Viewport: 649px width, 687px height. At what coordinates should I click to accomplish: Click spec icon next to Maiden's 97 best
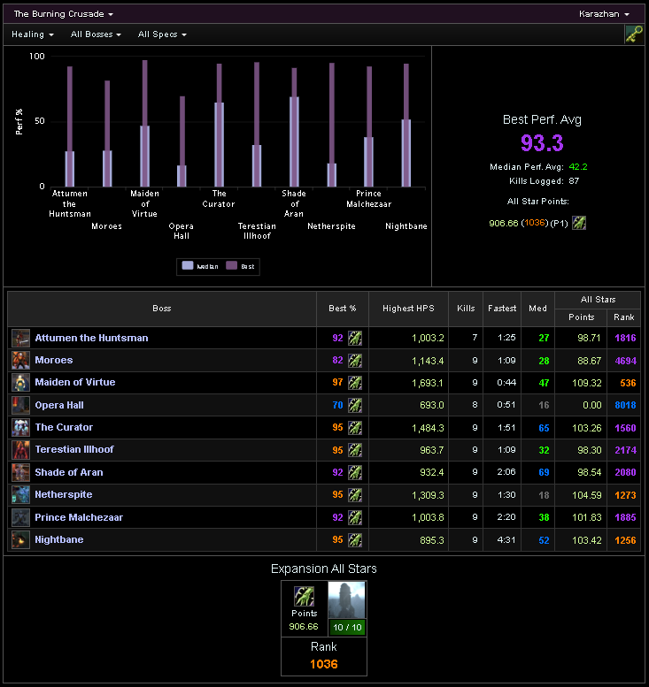355,383
